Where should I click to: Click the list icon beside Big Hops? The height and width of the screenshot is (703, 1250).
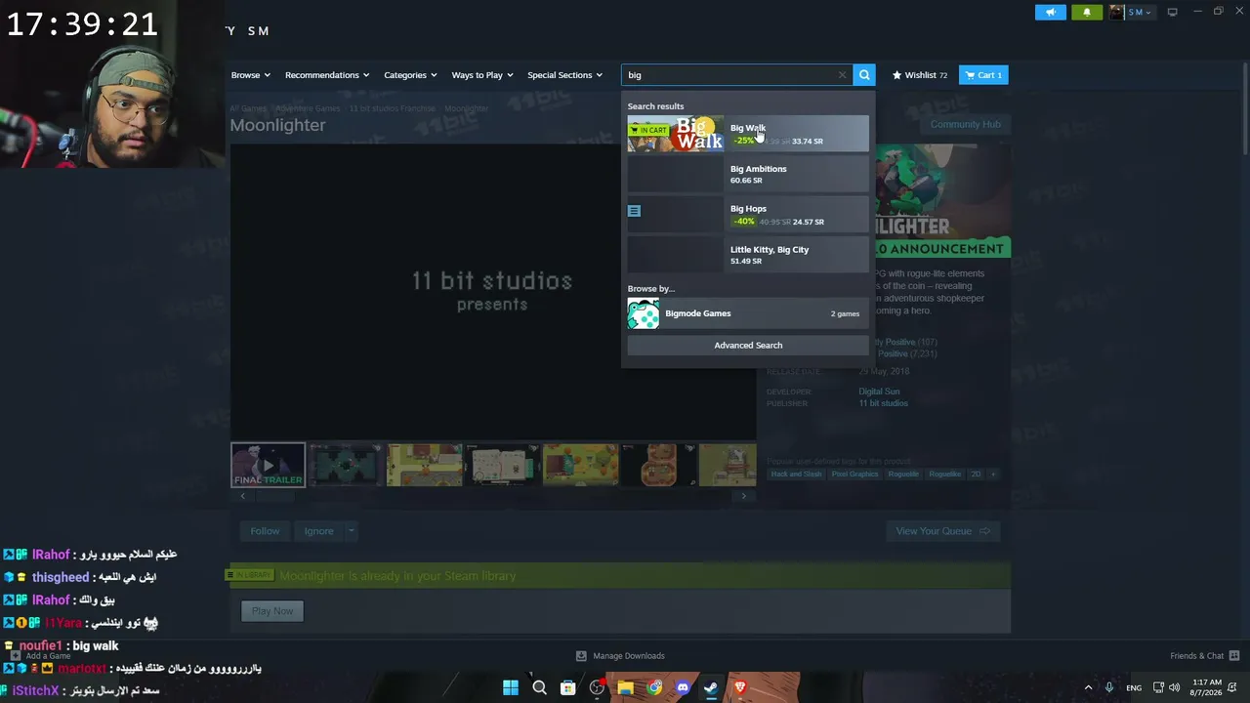click(x=634, y=211)
